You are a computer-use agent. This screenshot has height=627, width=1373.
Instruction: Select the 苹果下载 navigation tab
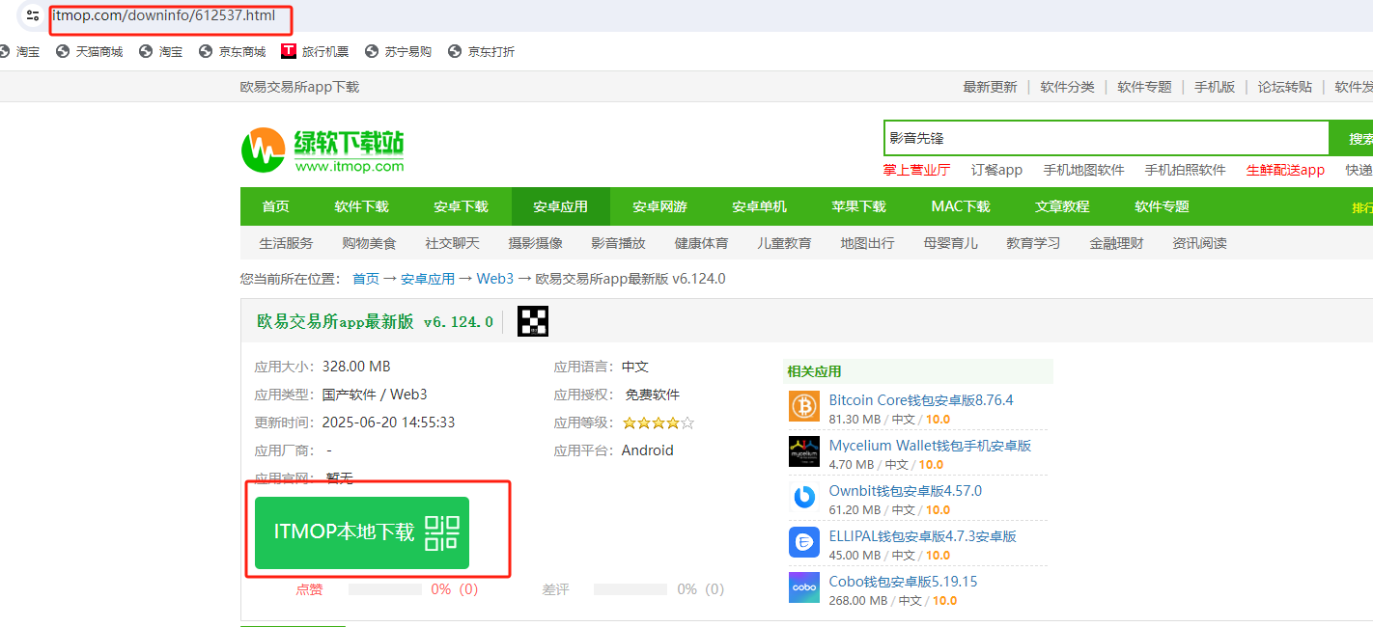[x=858, y=206]
